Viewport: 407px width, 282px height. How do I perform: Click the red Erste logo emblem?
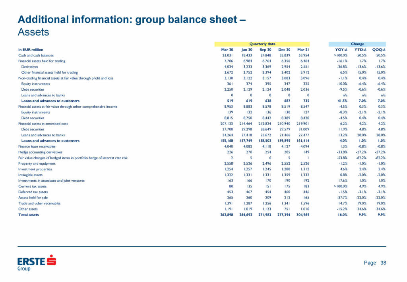pos(51,261)
